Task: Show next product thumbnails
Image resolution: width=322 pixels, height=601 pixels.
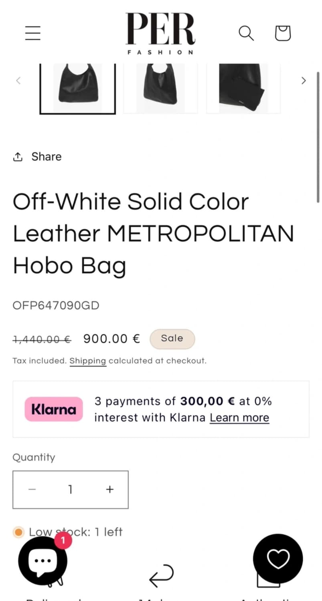Action: tap(304, 81)
